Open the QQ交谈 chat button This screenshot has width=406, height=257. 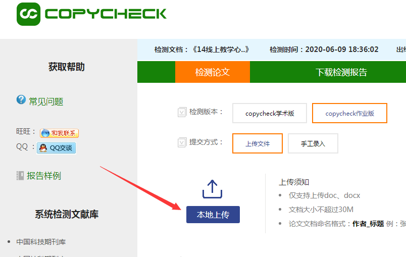[x=56, y=148]
